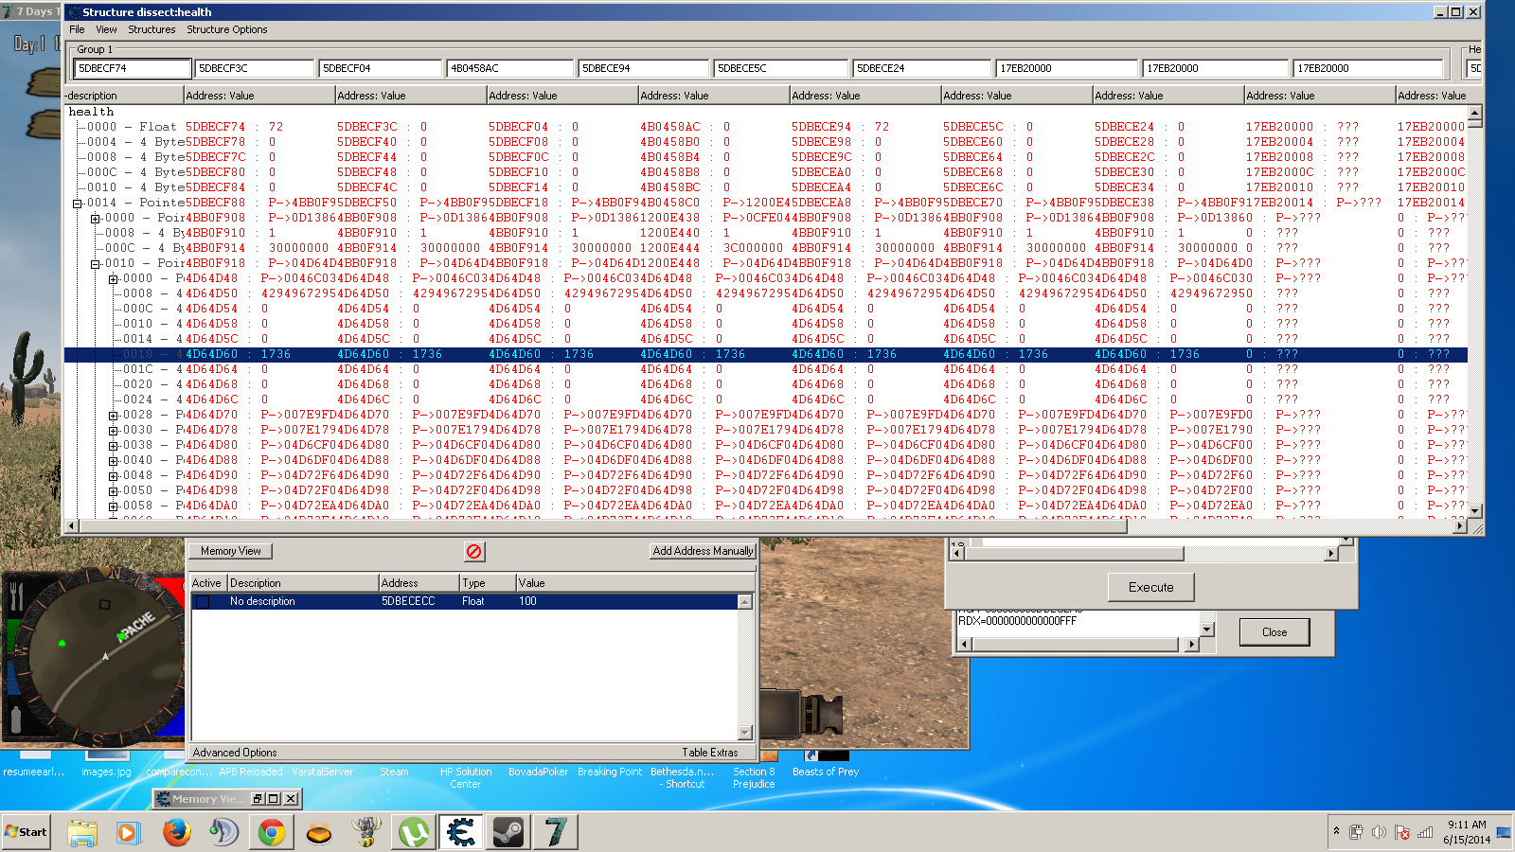The height and width of the screenshot is (852, 1515).
Task: Click the Add Address Manually button
Action: [x=703, y=551]
